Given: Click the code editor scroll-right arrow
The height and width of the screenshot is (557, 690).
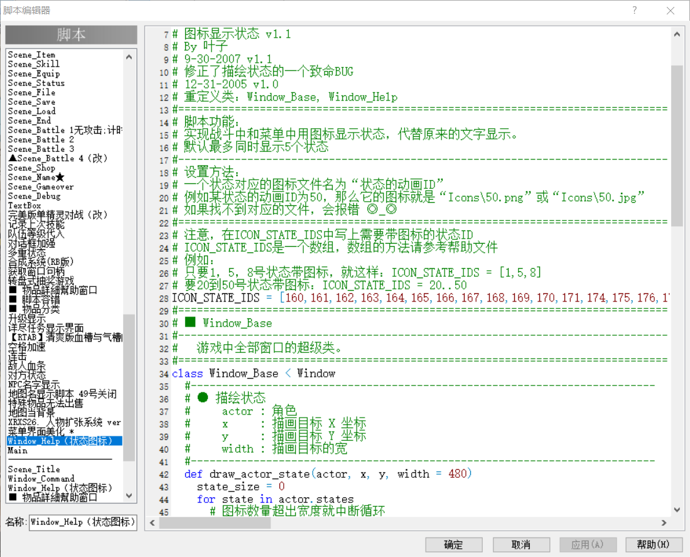Looking at the screenshot, I should pos(664,522).
